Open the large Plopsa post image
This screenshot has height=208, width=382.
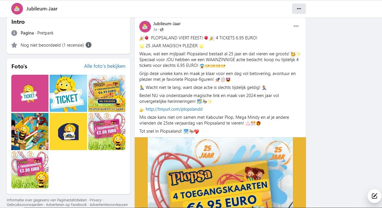[x=220, y=173]
